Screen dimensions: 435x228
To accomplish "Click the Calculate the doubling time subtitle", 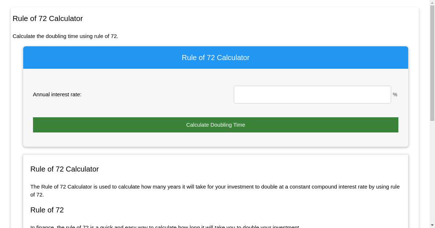I will coord(66,36).
